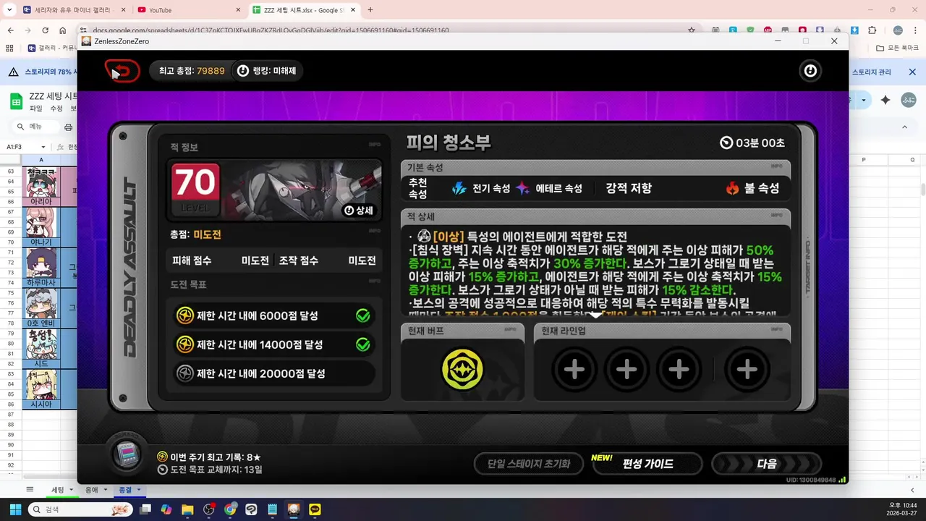Click the 시시아 cell in column A

click(41, 404)
